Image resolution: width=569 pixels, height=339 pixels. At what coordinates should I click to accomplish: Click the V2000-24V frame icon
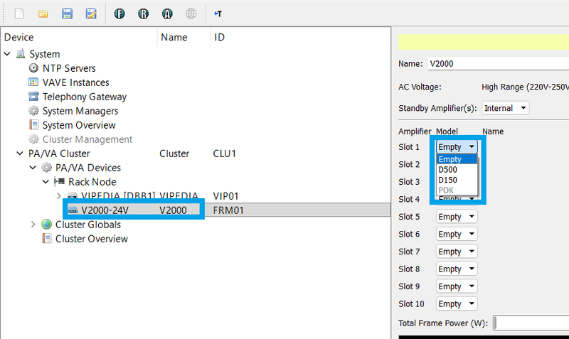[73, 210]
